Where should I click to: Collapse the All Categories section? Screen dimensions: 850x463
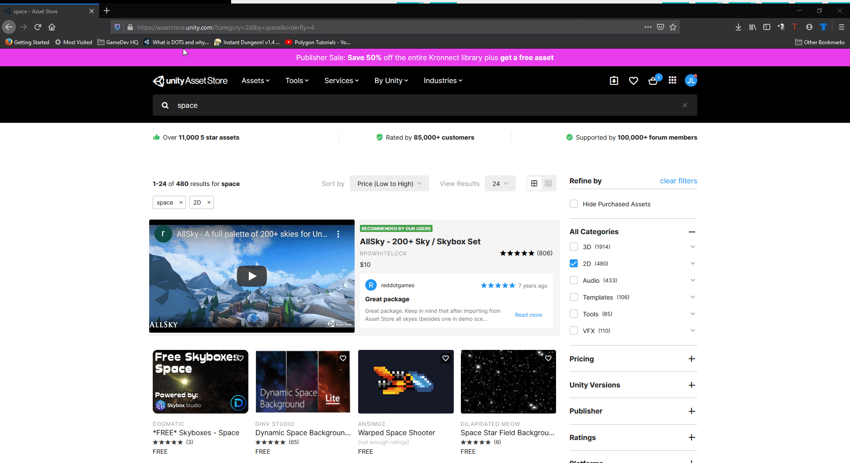tap(692, 232)
